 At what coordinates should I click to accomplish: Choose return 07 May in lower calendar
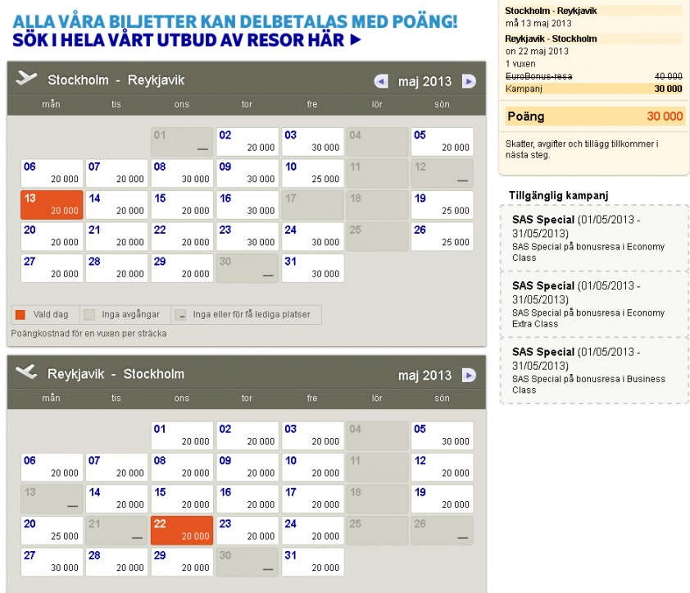pyautogui.click(x=116, y=467)
